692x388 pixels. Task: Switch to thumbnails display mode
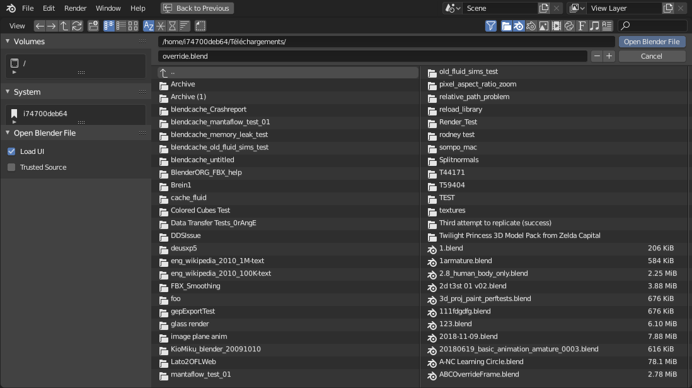coord(133,26)
